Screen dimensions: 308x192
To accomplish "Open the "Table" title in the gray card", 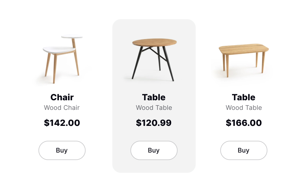I will pyautogui.click(x=154, y=97).
